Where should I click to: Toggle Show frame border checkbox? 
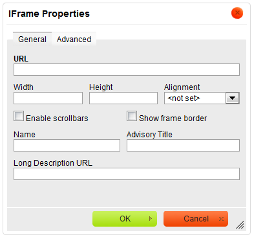pos(132,116)
